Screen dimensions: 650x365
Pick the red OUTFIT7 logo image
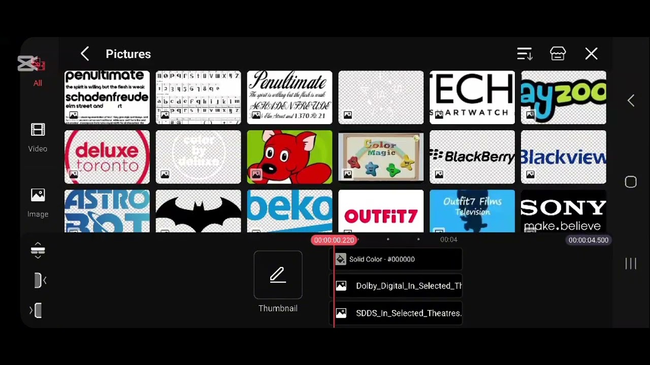pos(381,211)
